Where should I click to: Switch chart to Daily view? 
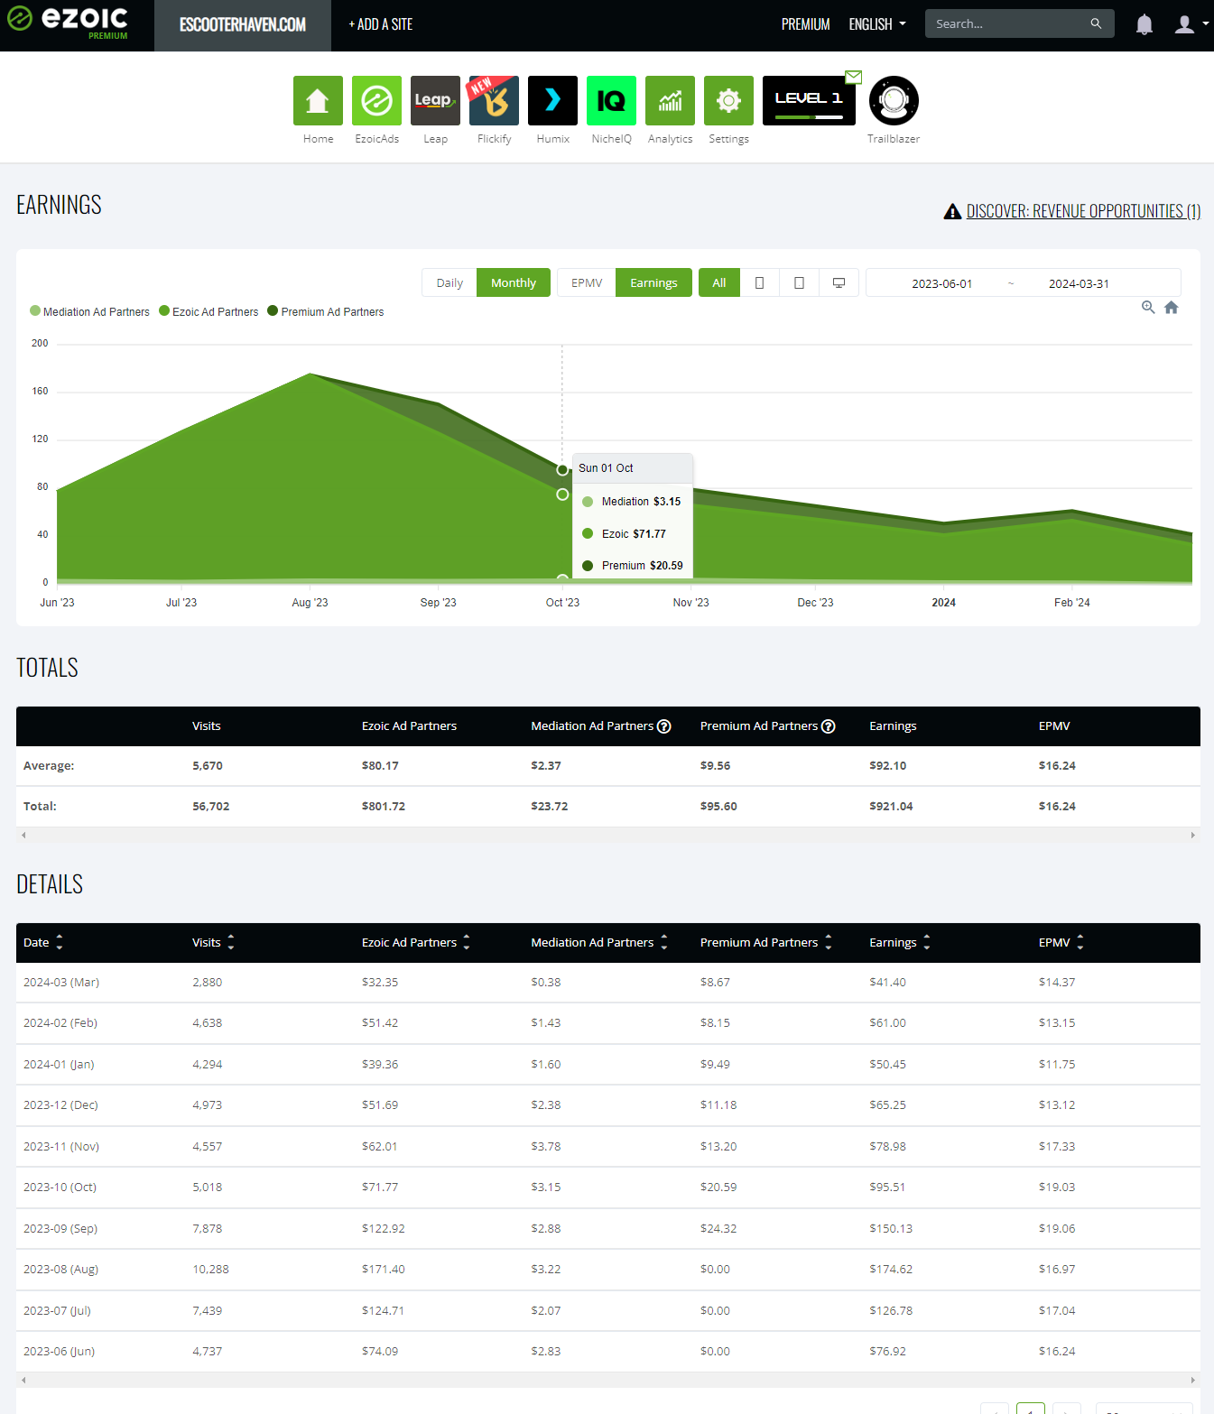[449, 282]
